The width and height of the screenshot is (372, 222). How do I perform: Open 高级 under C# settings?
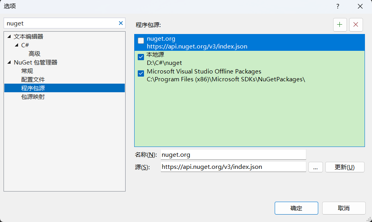pyautogui.click(x=35, y=54)
